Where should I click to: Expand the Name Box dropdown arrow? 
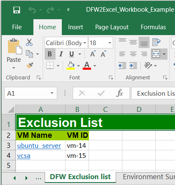point(52,93)
